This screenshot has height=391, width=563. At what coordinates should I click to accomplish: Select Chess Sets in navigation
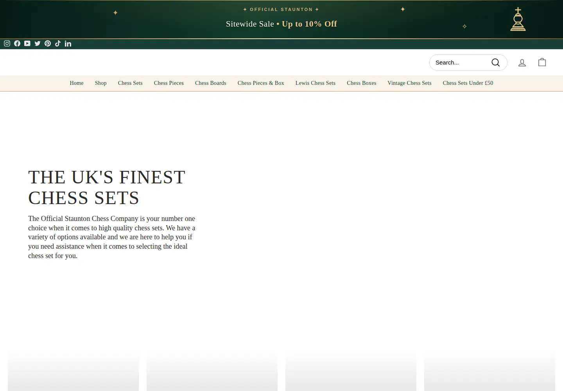(x=130, y=83)
